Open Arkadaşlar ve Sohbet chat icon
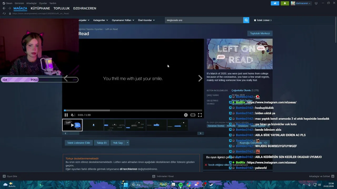This screenshot has height=189, width=337. pos(333,176)
